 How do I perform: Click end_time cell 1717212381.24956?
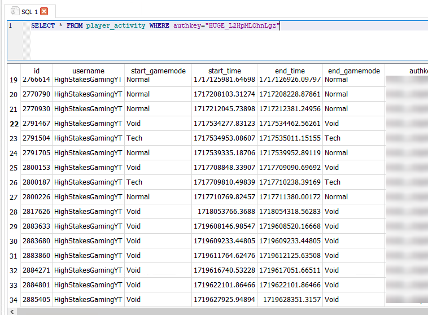click(x=290, y=109)
